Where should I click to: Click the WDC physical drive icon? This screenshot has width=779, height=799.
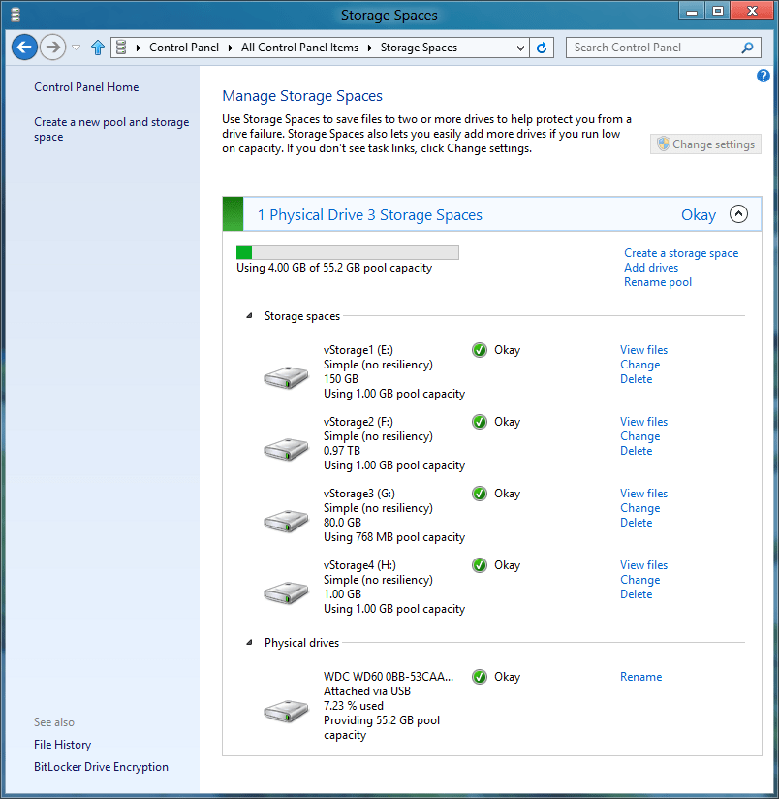point(285,709)
